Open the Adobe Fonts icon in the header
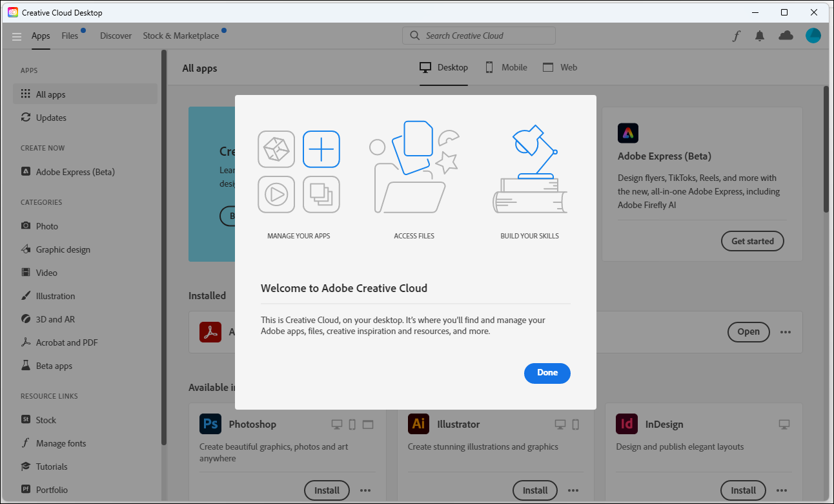The height and width of the screenshot is (504, 834). coord(736,36)
